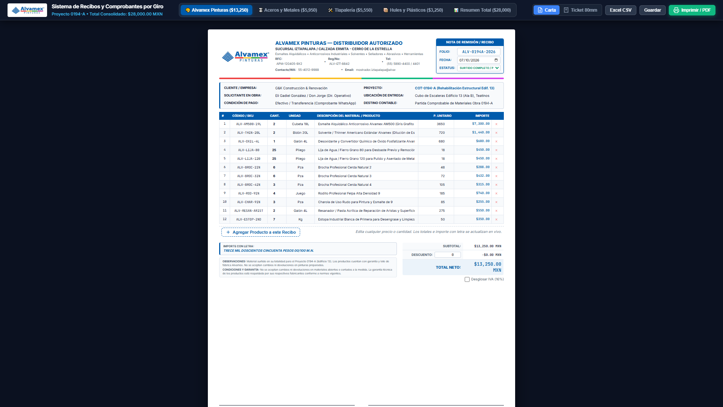Image resolution: width=723 pixels, height=407 pixels.
Task: Export using Excel CSV button
Action: pos(621,10)
